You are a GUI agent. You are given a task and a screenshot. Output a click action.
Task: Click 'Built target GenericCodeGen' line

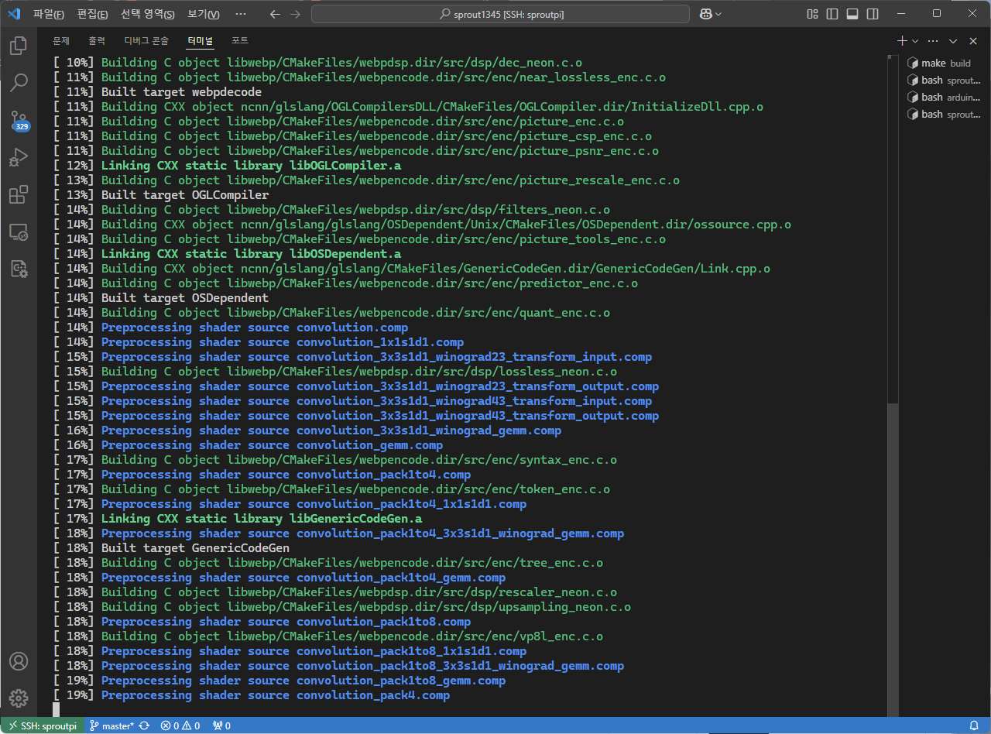[x=171, y=548]
